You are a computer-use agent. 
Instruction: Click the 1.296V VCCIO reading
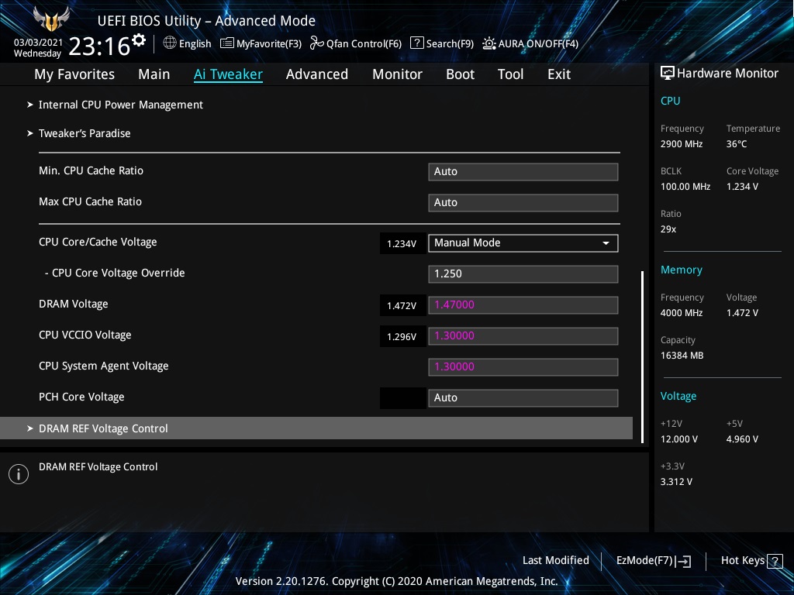(x=402, y=336)
